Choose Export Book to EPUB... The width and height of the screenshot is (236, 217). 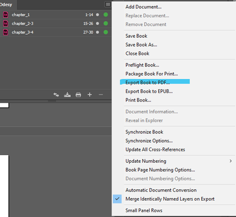point(149,91)
